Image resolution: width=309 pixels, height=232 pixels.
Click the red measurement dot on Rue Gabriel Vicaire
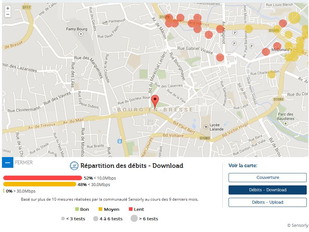220,57
